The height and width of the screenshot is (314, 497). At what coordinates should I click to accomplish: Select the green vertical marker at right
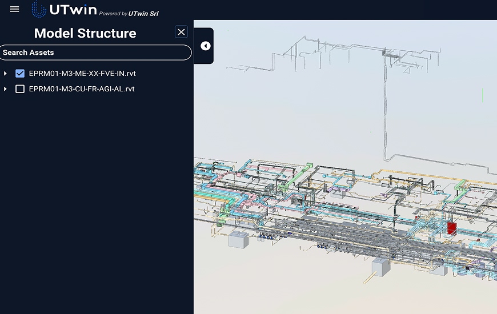point(483,95)
